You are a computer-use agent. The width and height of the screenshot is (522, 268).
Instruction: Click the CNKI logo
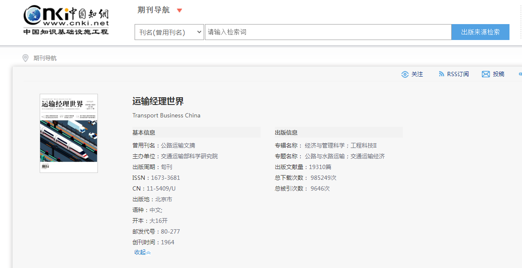[x=66, y=20]
